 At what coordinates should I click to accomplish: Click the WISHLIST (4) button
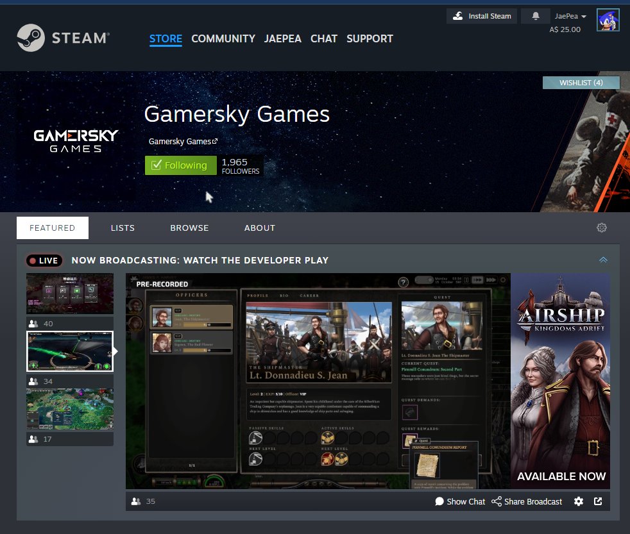(581, 83)
